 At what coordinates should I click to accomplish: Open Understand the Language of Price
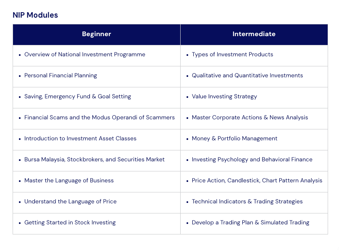click(x=71, y=202)
